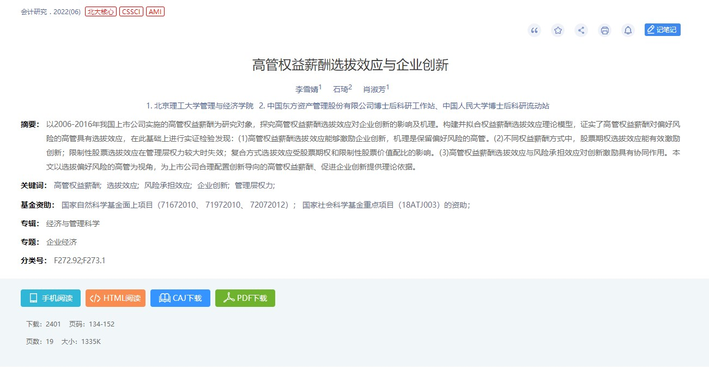This screenshot has width=709, height=369.
Task: Open author 李雪婧's profile
Action: pos(306,89)
